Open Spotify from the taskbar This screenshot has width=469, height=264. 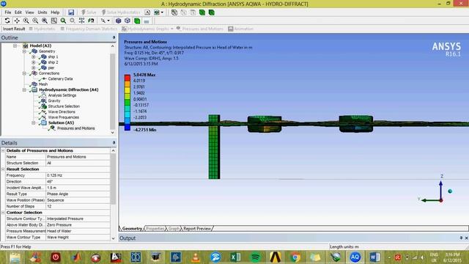pyautogui.click(x=255, y=257)
